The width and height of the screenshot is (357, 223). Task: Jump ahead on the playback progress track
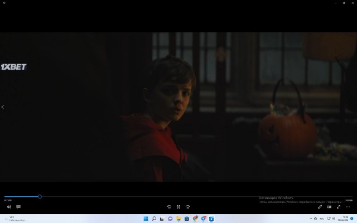[197, 197]
